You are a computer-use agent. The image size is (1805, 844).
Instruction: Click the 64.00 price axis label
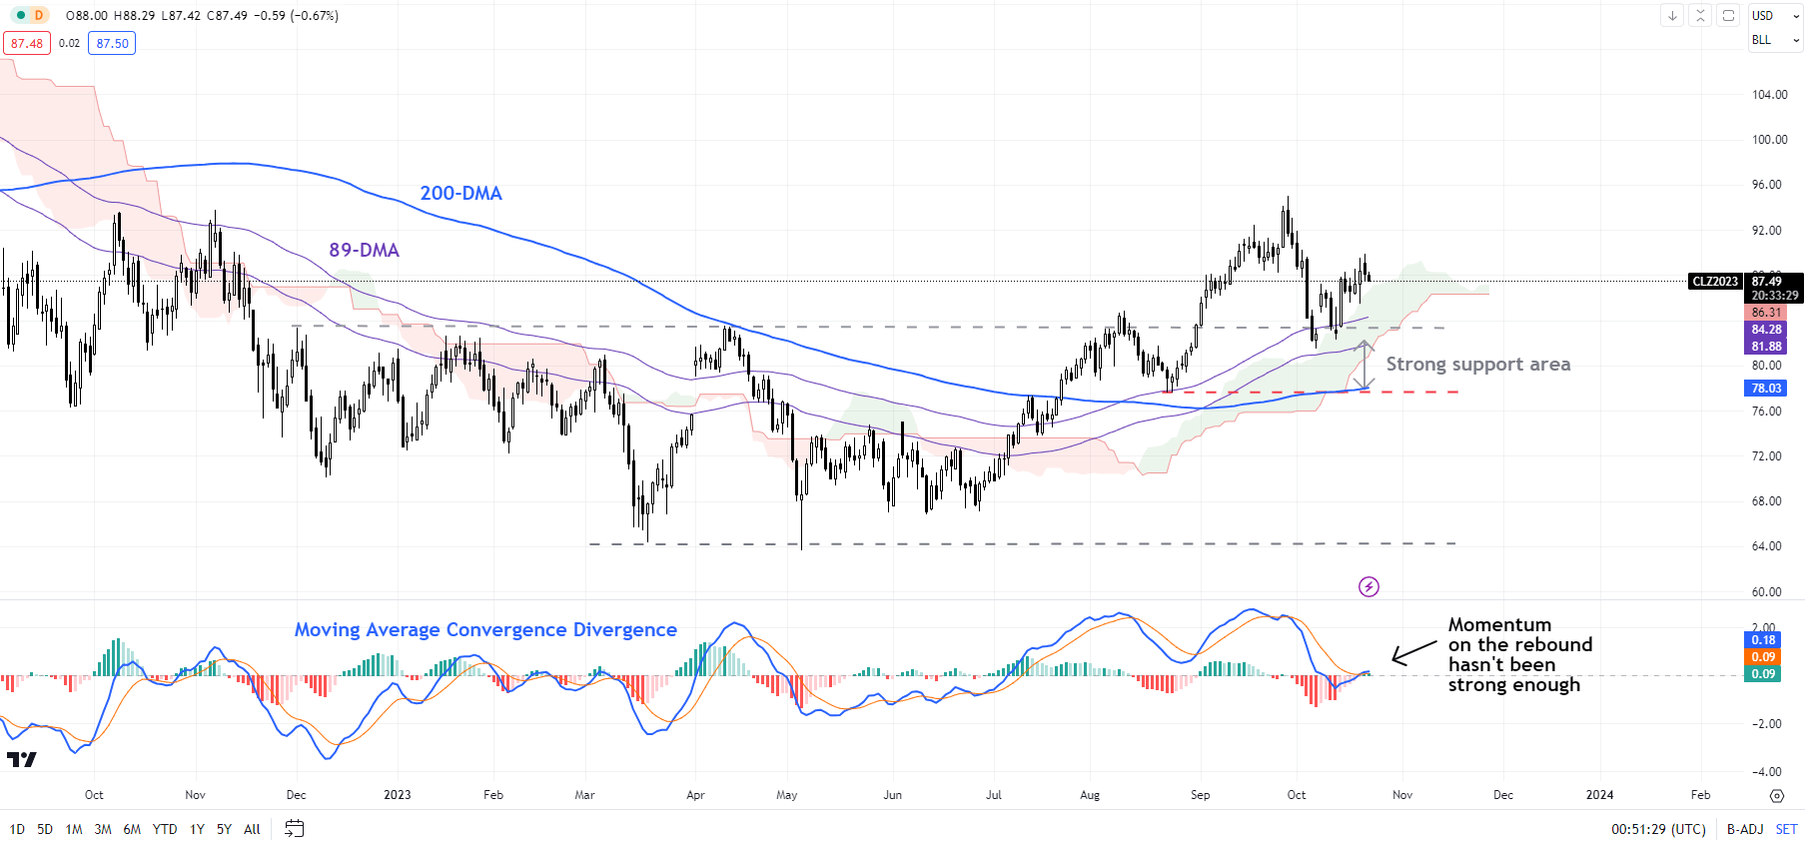click(1766, 546)
